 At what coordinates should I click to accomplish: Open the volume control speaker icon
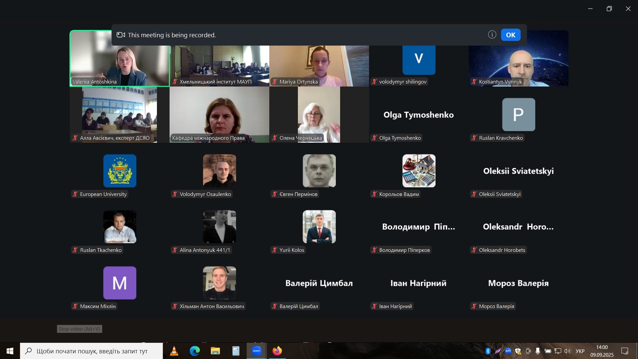(568, 351)
